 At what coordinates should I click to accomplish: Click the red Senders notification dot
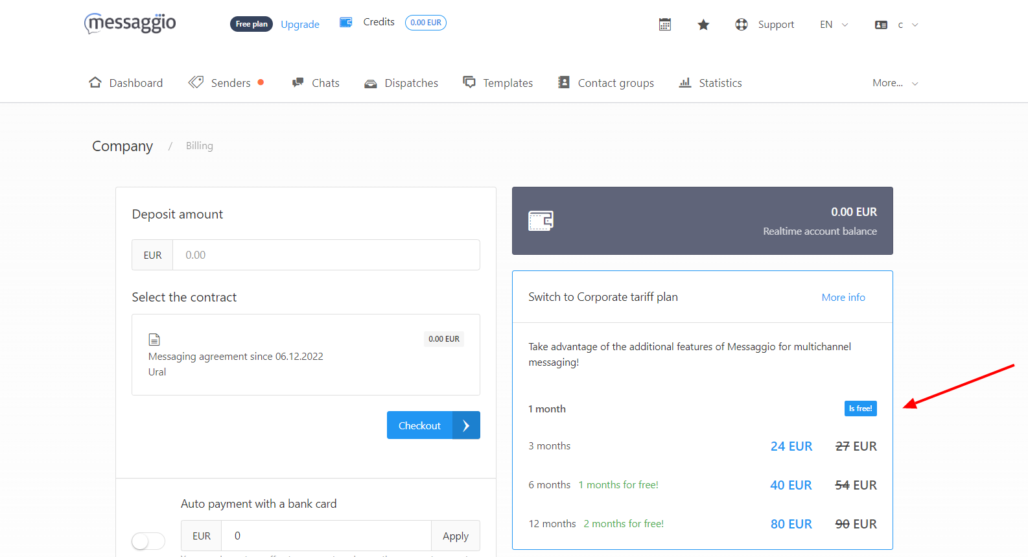[x=261, y=82]
